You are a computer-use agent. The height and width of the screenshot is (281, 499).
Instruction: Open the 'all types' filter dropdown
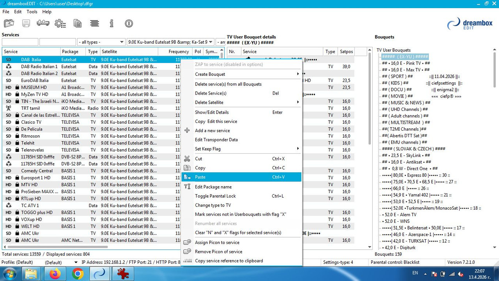pos(101,42)
